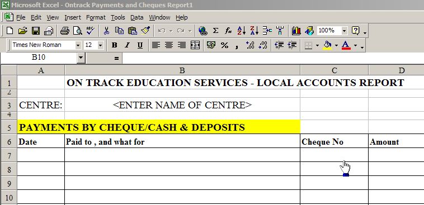This screenshot has width=424, height=205.
Task: Open the font size 12 dropdown
Action: click(100, 45)
